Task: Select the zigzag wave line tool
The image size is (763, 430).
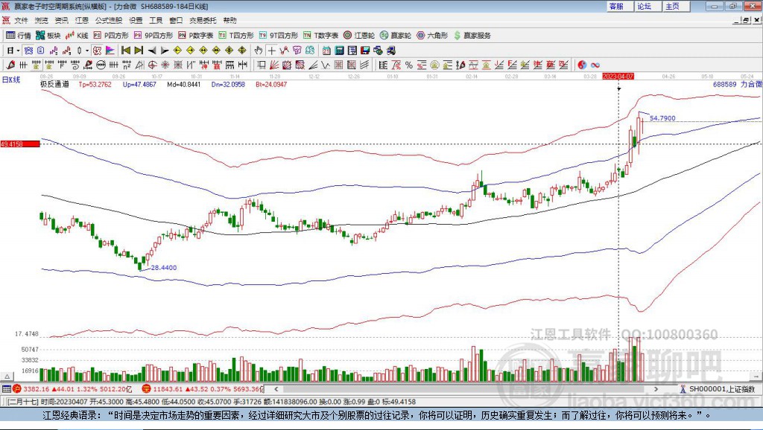Action: tap(325, 65)
